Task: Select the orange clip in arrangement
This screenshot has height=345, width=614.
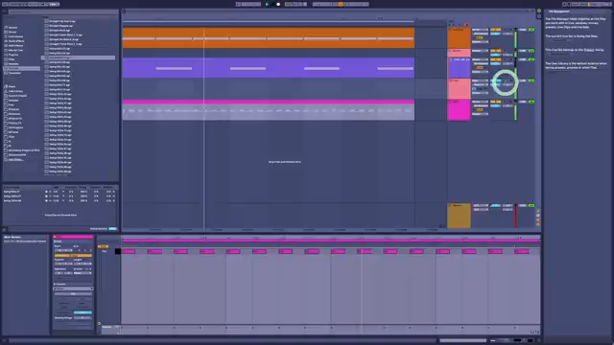Action: 269,38
